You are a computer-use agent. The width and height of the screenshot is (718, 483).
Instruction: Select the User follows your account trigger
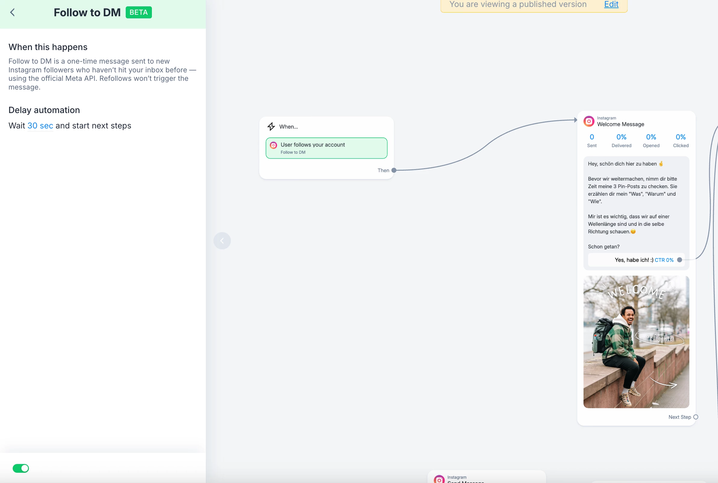tap(326, 148)
